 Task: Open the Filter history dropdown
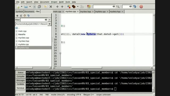point(50,20)
